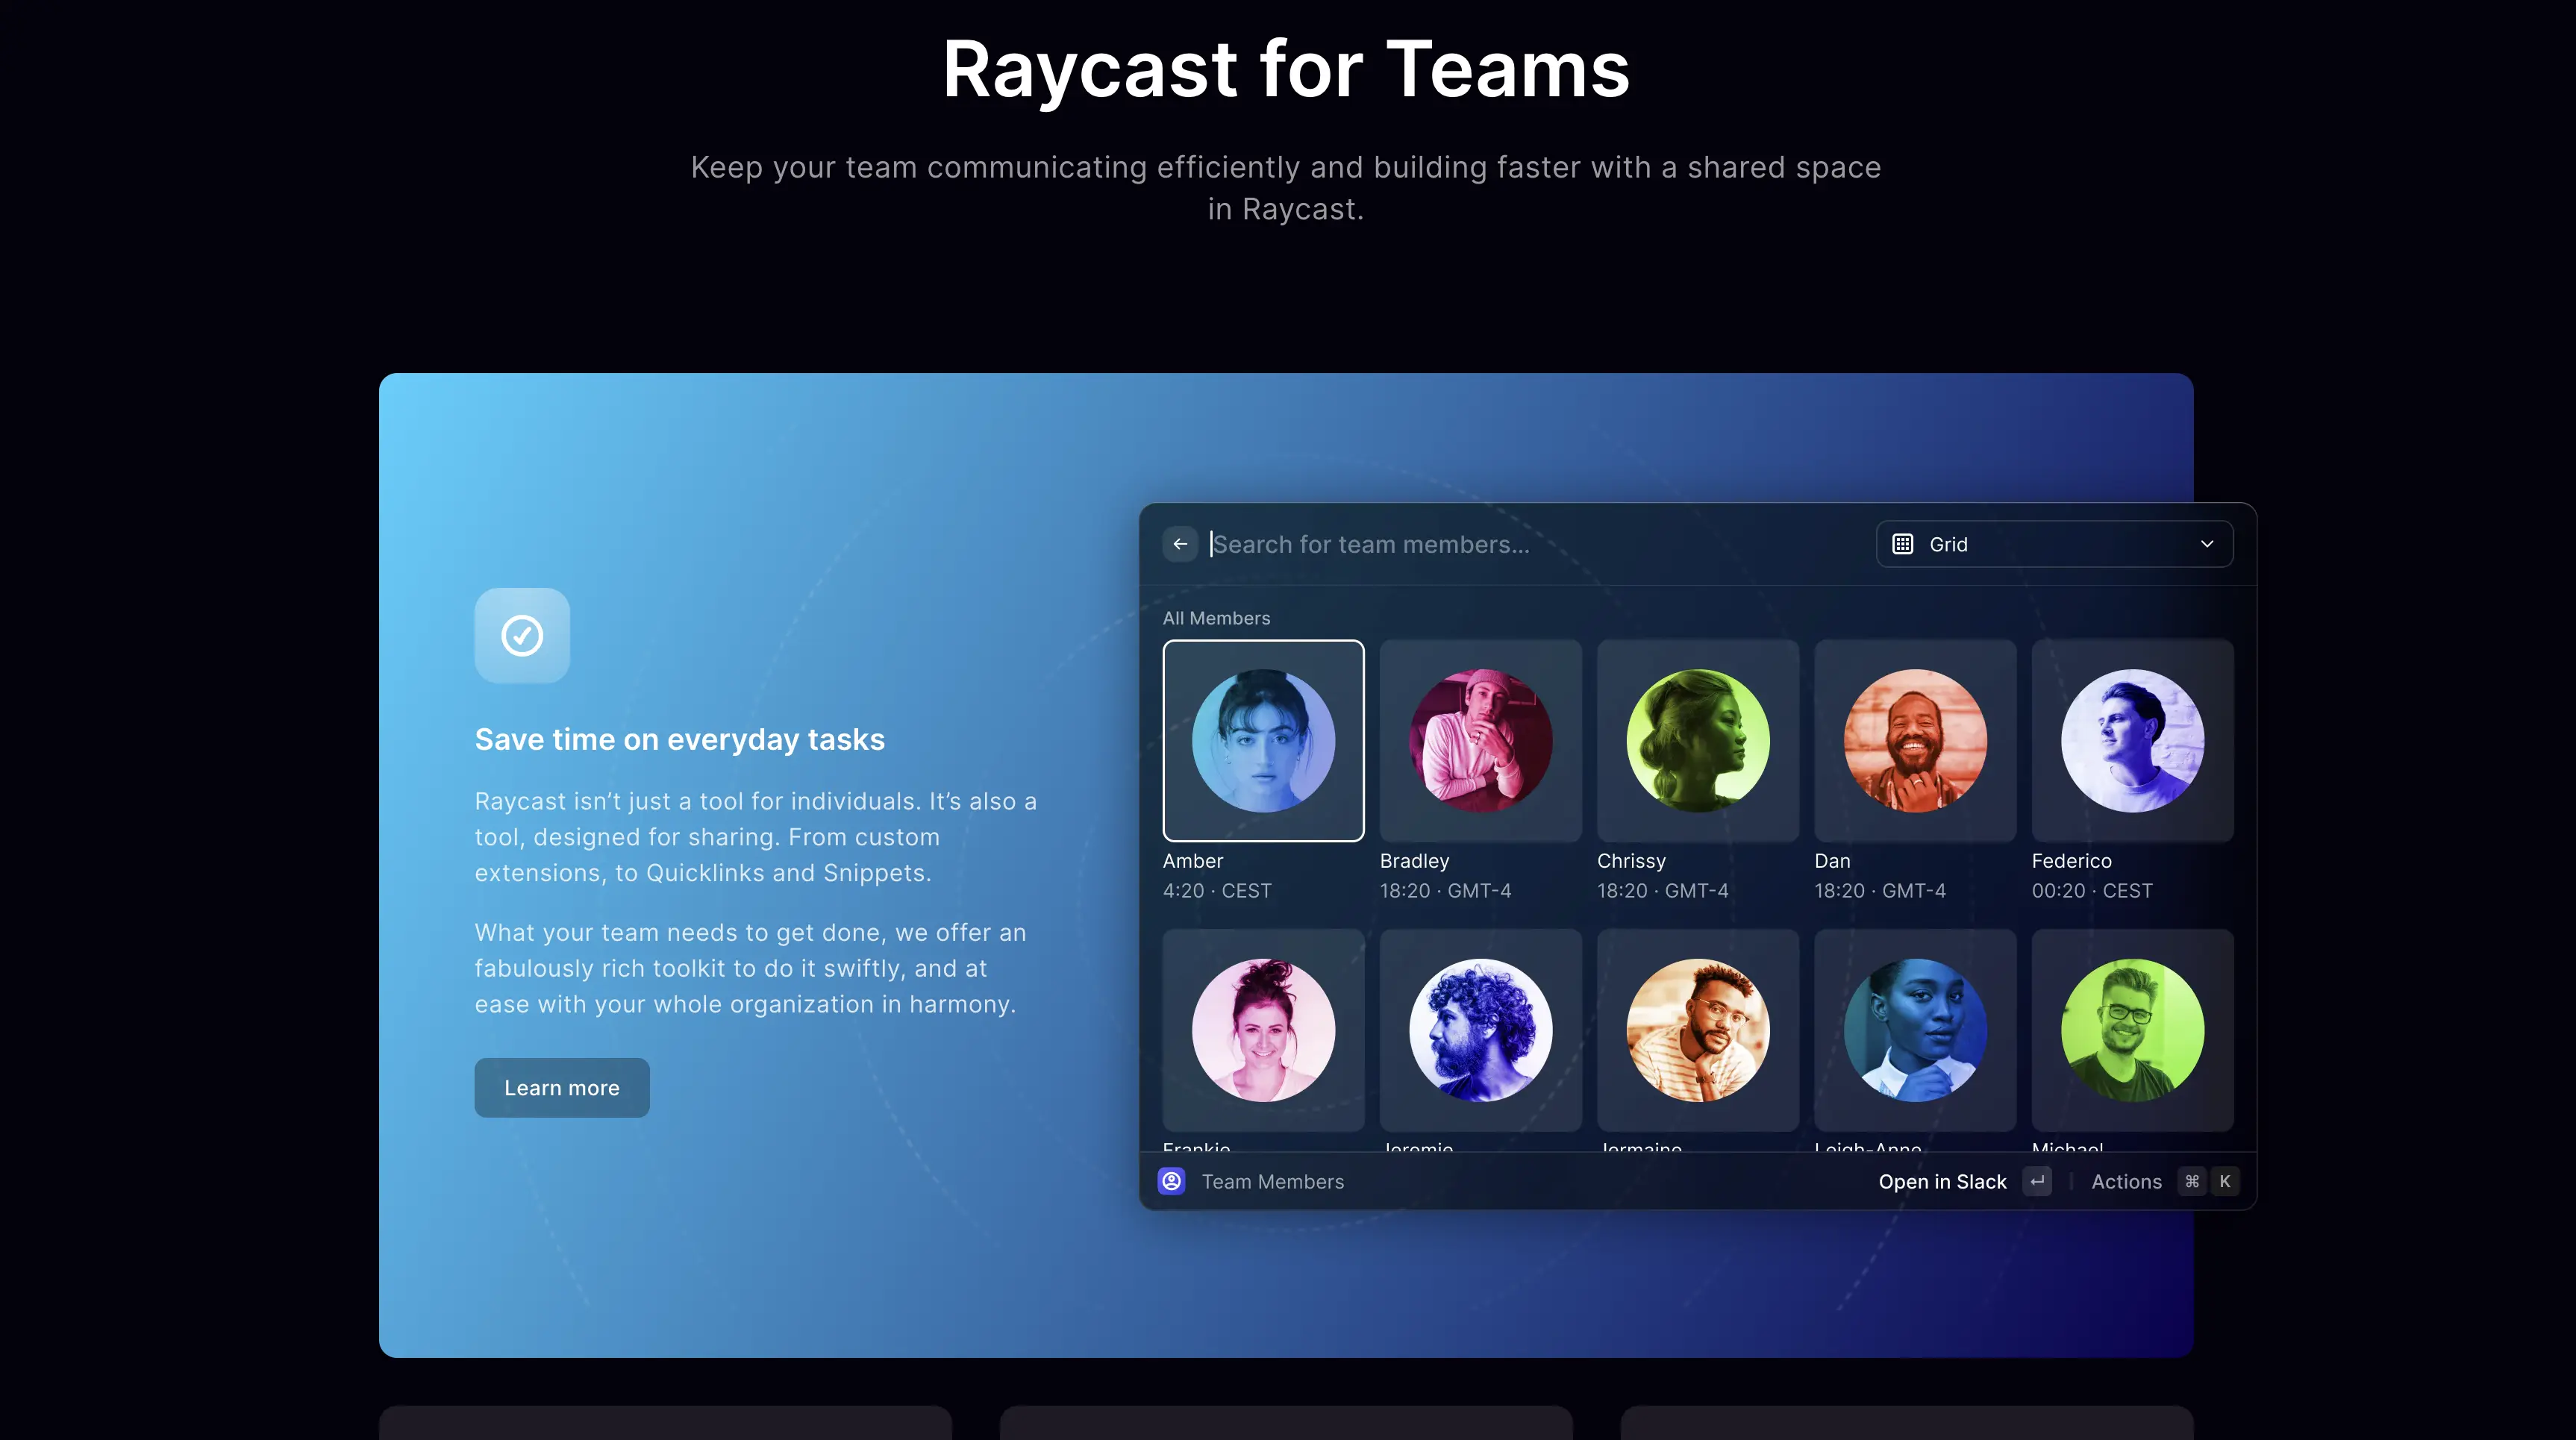The height and width of the screenshot is (1440, 2576).
Task: Click the back arrow in the search bar
Action: click(1181, 544)
